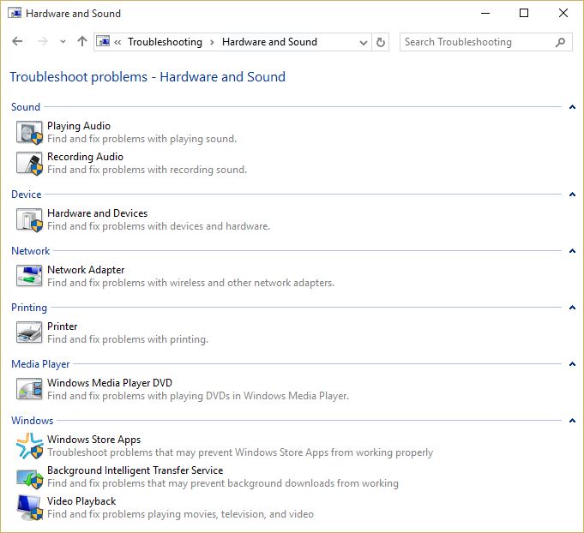Open the Network Adapter troubleshooter icon
This screenshot has height=533, width=584.
tap(29, 276)
